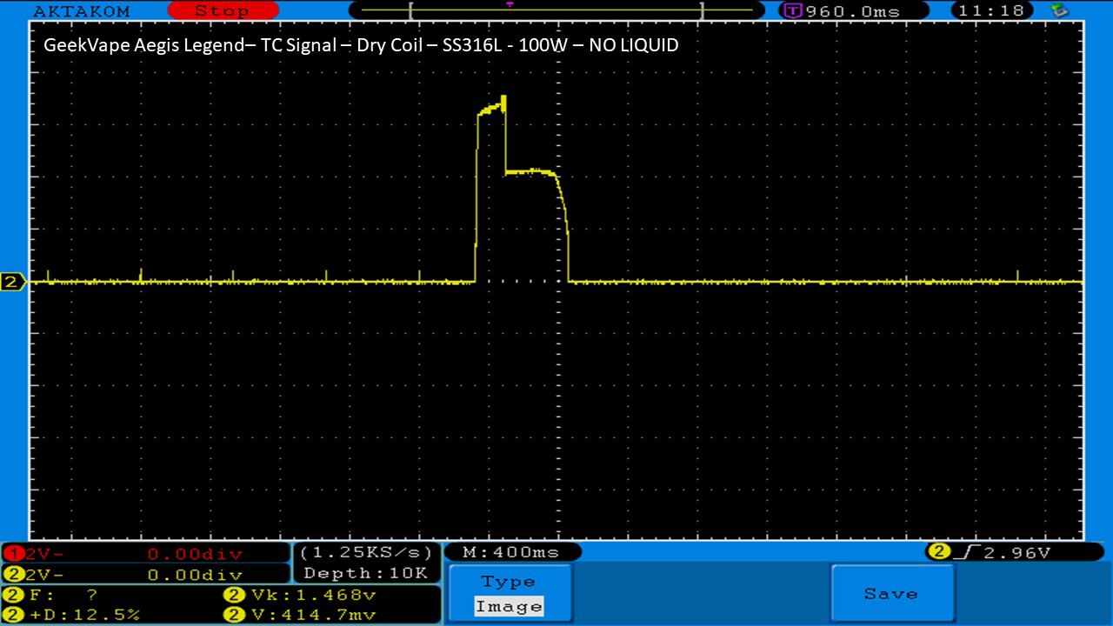Click the trigger level channel 2 icon
Image resolution: width=1113 pixels, height=626 pixels.
938,552
